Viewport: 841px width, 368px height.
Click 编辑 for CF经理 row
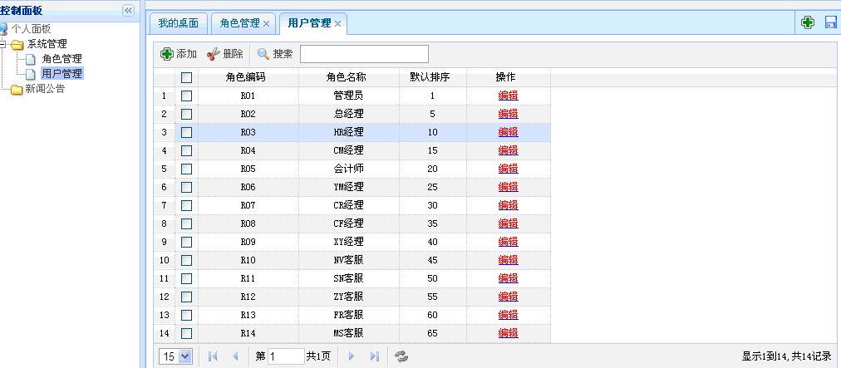(508, 223)
